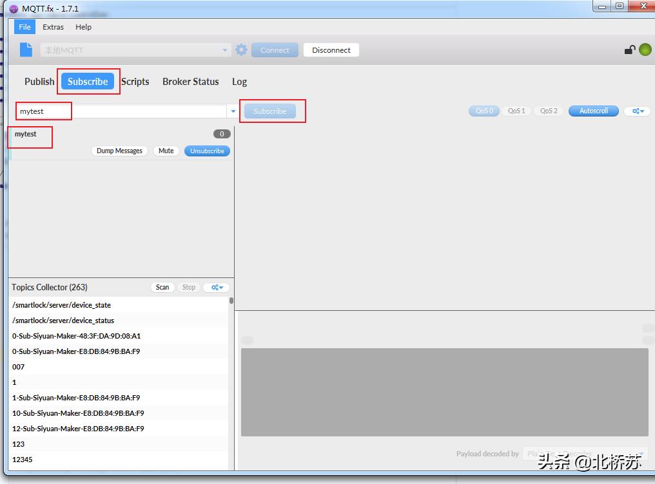
Task: Click the Disconnect button
Action: pos(331,50)
